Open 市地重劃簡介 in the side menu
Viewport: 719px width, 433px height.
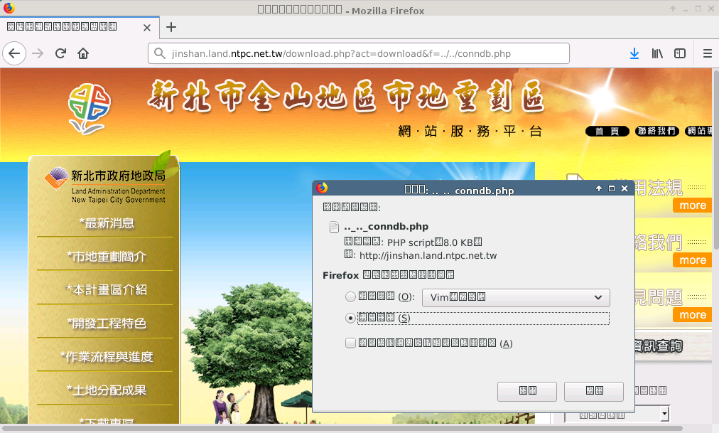(x=107, y=257)
